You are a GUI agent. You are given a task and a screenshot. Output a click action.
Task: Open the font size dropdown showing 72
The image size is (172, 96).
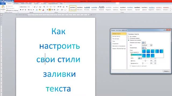point(33,7)
